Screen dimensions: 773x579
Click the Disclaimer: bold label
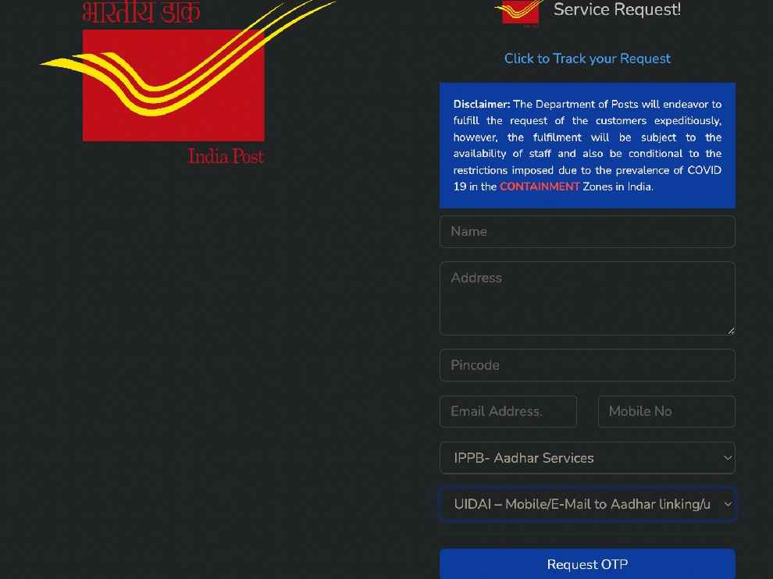click(x=482, y=104)
